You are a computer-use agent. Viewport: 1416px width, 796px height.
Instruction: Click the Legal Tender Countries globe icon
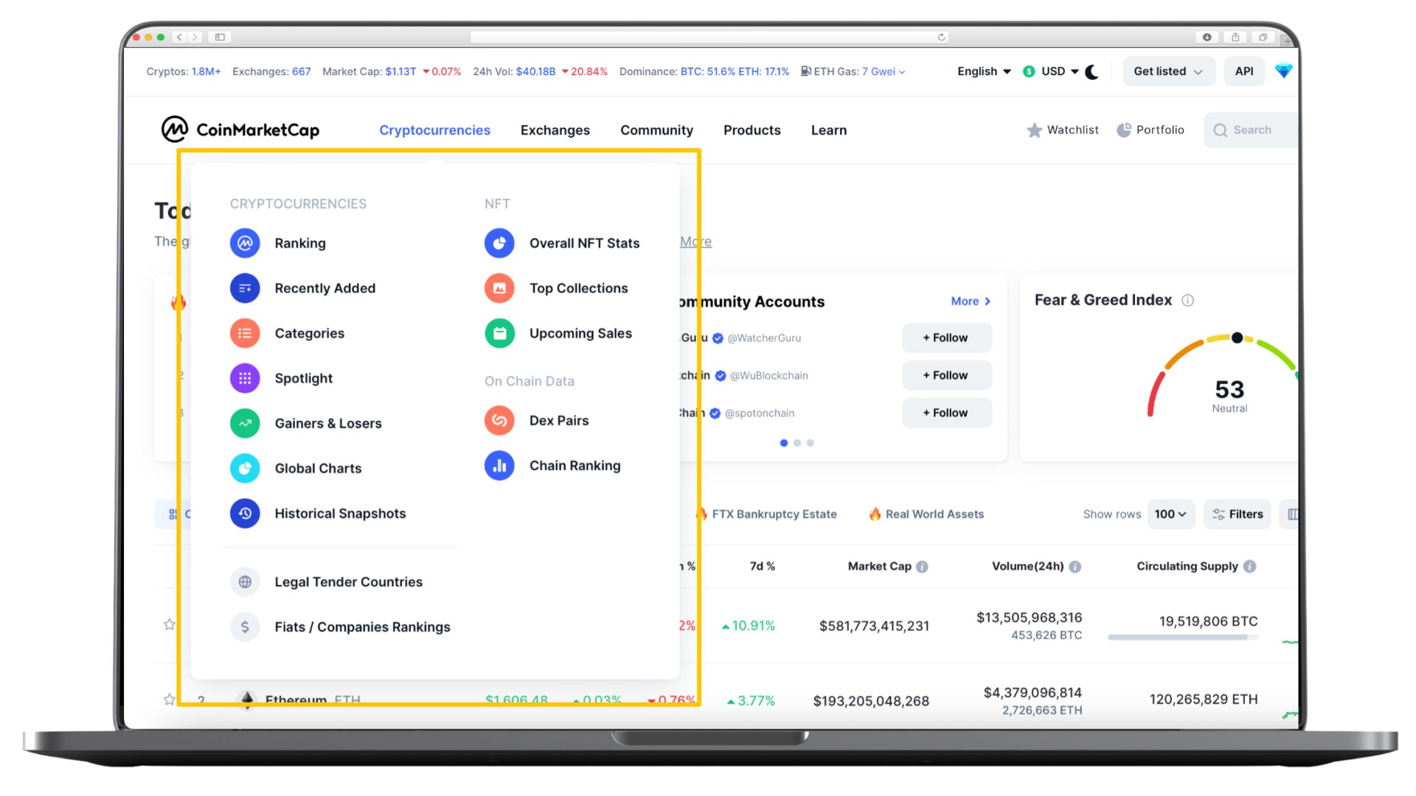245,582
